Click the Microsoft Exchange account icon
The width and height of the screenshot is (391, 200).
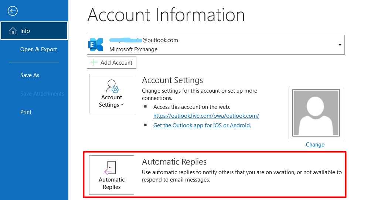tap(96, 45)
